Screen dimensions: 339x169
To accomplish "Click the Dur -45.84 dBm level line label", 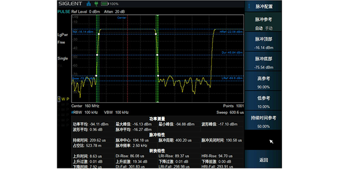I will (x=232, y=53).
